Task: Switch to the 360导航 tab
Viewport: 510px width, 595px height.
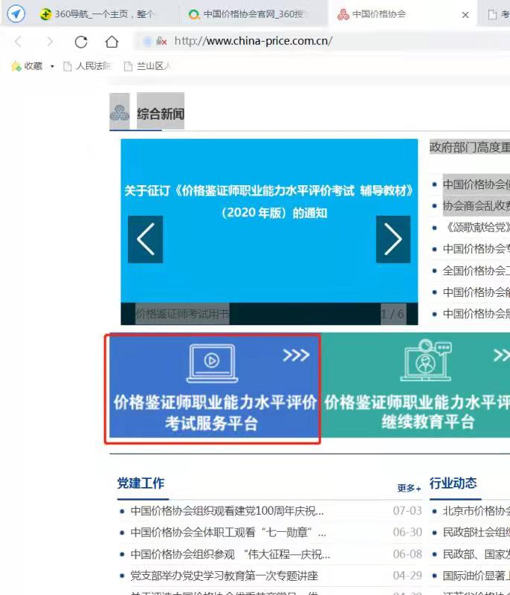Action: pyautogui.click(x=97, y=14)
